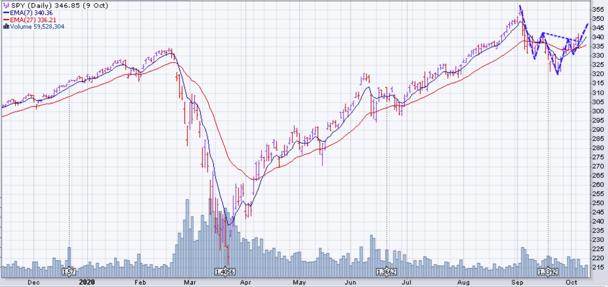The width and height of the screenshot is (608, 287).
Task: Select the 1.4056 marker label
Action: 225,272
